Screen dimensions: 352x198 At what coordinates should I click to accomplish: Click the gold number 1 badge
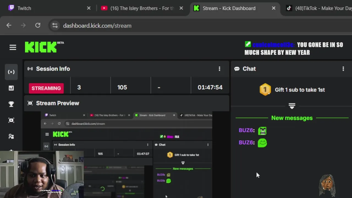pos(265,90)
